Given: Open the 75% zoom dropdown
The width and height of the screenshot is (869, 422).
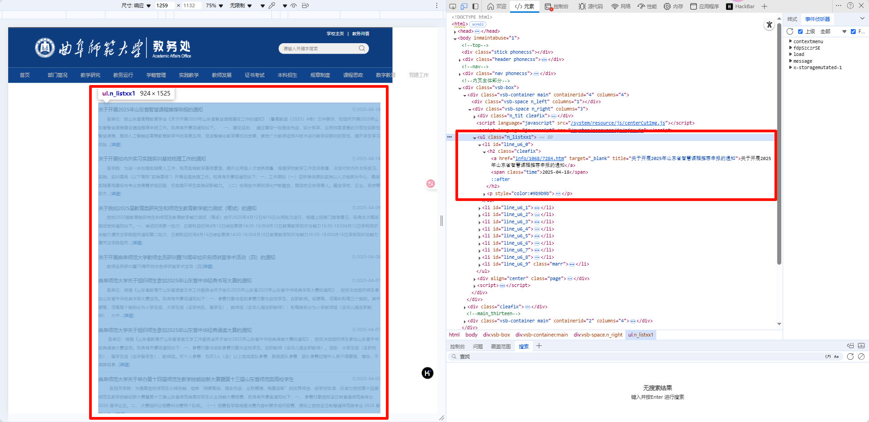Looking at the screenshot, I should point(215,5).
